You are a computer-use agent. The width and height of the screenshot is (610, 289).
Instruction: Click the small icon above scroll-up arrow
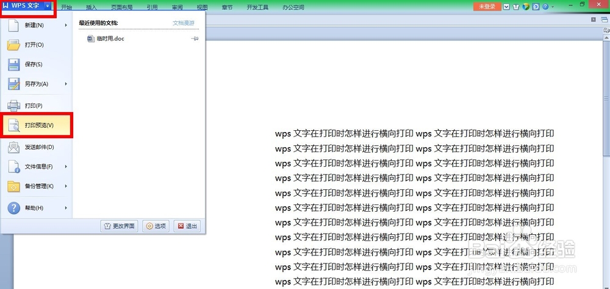[x=606, y=30]
